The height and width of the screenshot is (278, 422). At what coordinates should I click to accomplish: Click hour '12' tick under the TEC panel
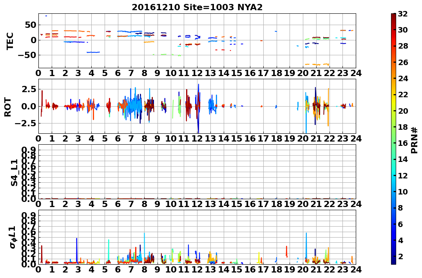tap(197, 73)
